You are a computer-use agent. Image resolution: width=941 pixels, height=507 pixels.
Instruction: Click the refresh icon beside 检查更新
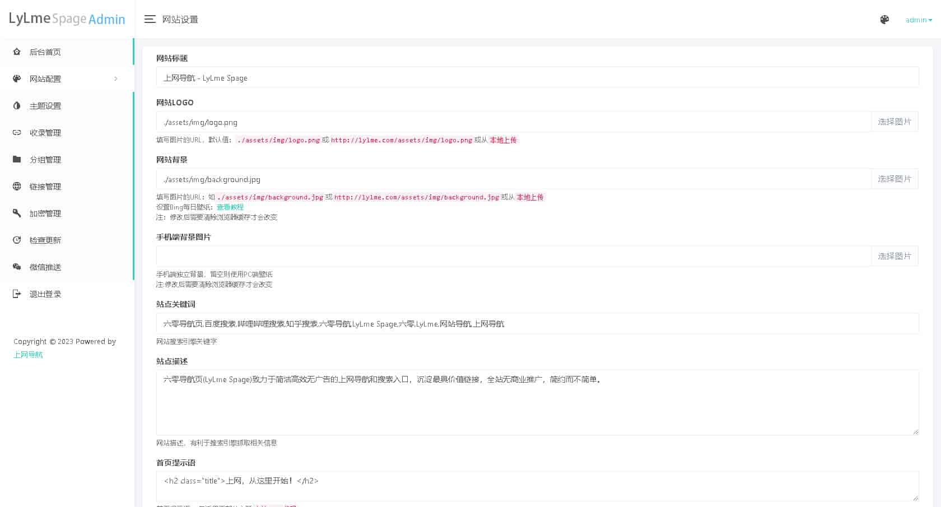pos(17,240)
